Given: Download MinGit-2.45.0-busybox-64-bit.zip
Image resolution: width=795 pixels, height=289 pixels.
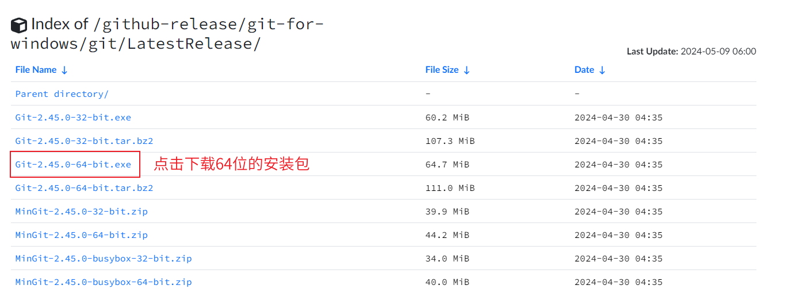Looking at the screenshot, I should click(x=104, y=282).
